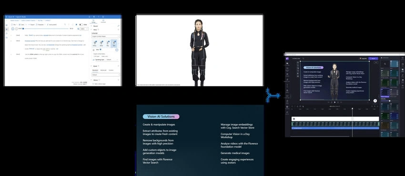Expand the Record section in Speech Studio
405x176 pixels.
(x=91, y=26)
